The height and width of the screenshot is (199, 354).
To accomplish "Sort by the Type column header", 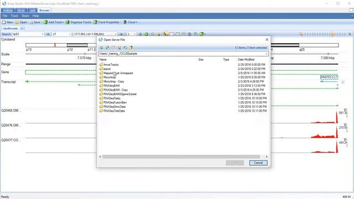I will 226,60.
